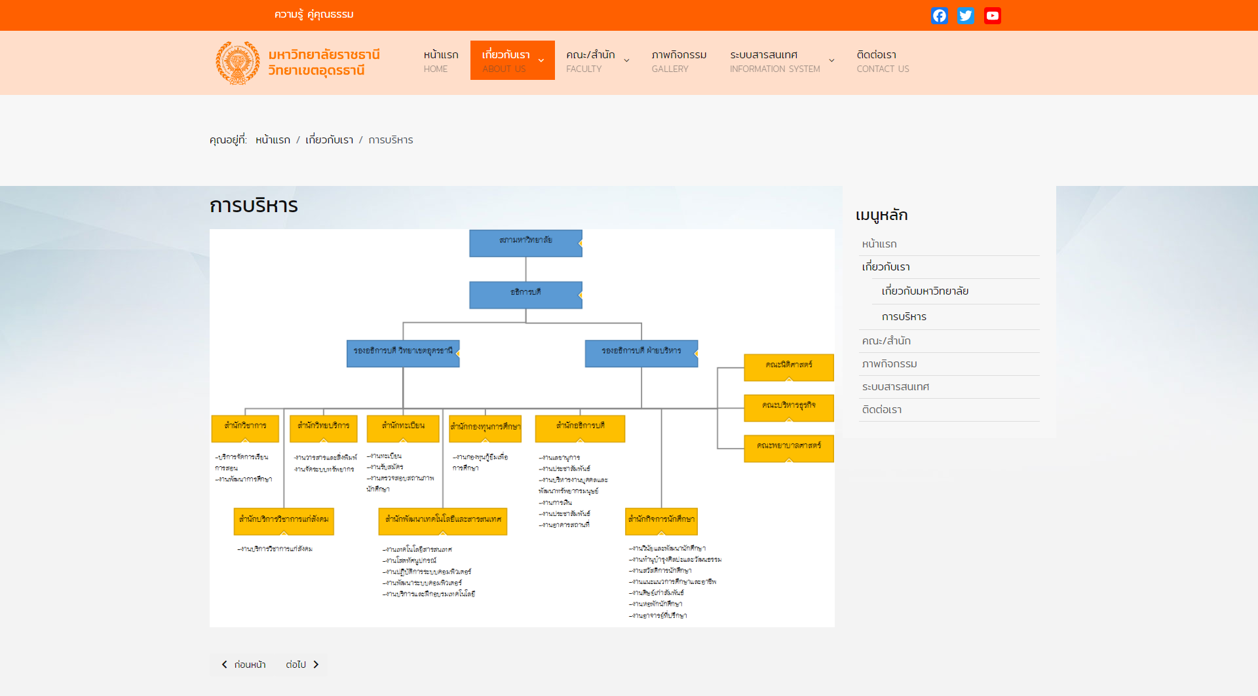Viewport: 1258px width, 696px height.
Task: Open the Gallery navigation item
Action: pyautogui.click(x=678, y=61)
